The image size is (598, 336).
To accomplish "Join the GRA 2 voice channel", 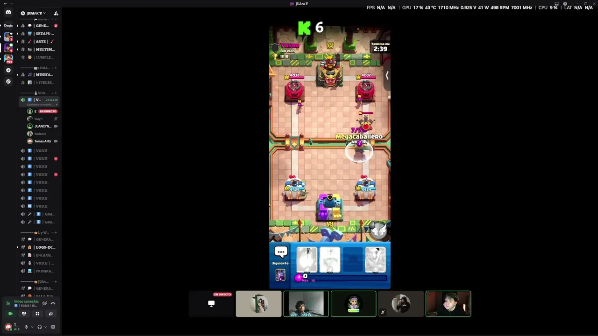I will click(39, 222).
